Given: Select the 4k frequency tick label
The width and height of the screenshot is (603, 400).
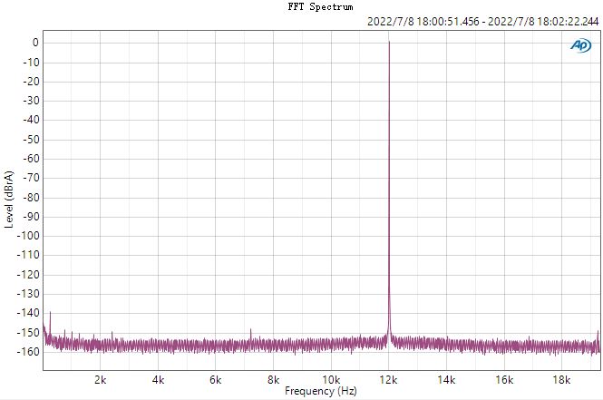Looking at the screenshot, I should [158, 379].
